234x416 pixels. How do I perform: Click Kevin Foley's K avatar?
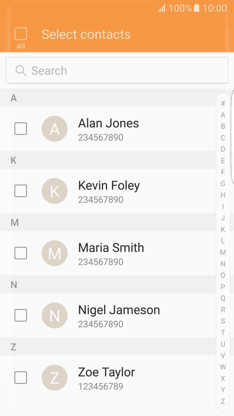[x=54, y=191]
